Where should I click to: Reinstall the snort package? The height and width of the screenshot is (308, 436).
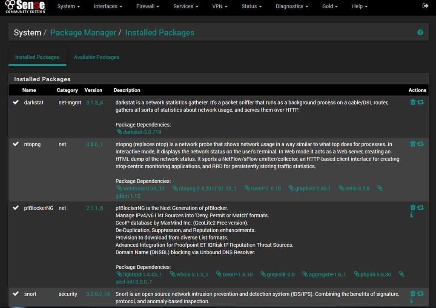pyautogui.click(x=420, y=294)
